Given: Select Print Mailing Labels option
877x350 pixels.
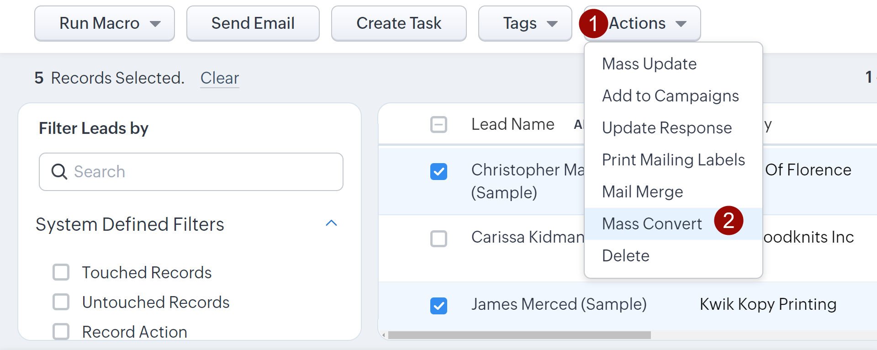Looking at the screenshot, I should coord(673,160).
